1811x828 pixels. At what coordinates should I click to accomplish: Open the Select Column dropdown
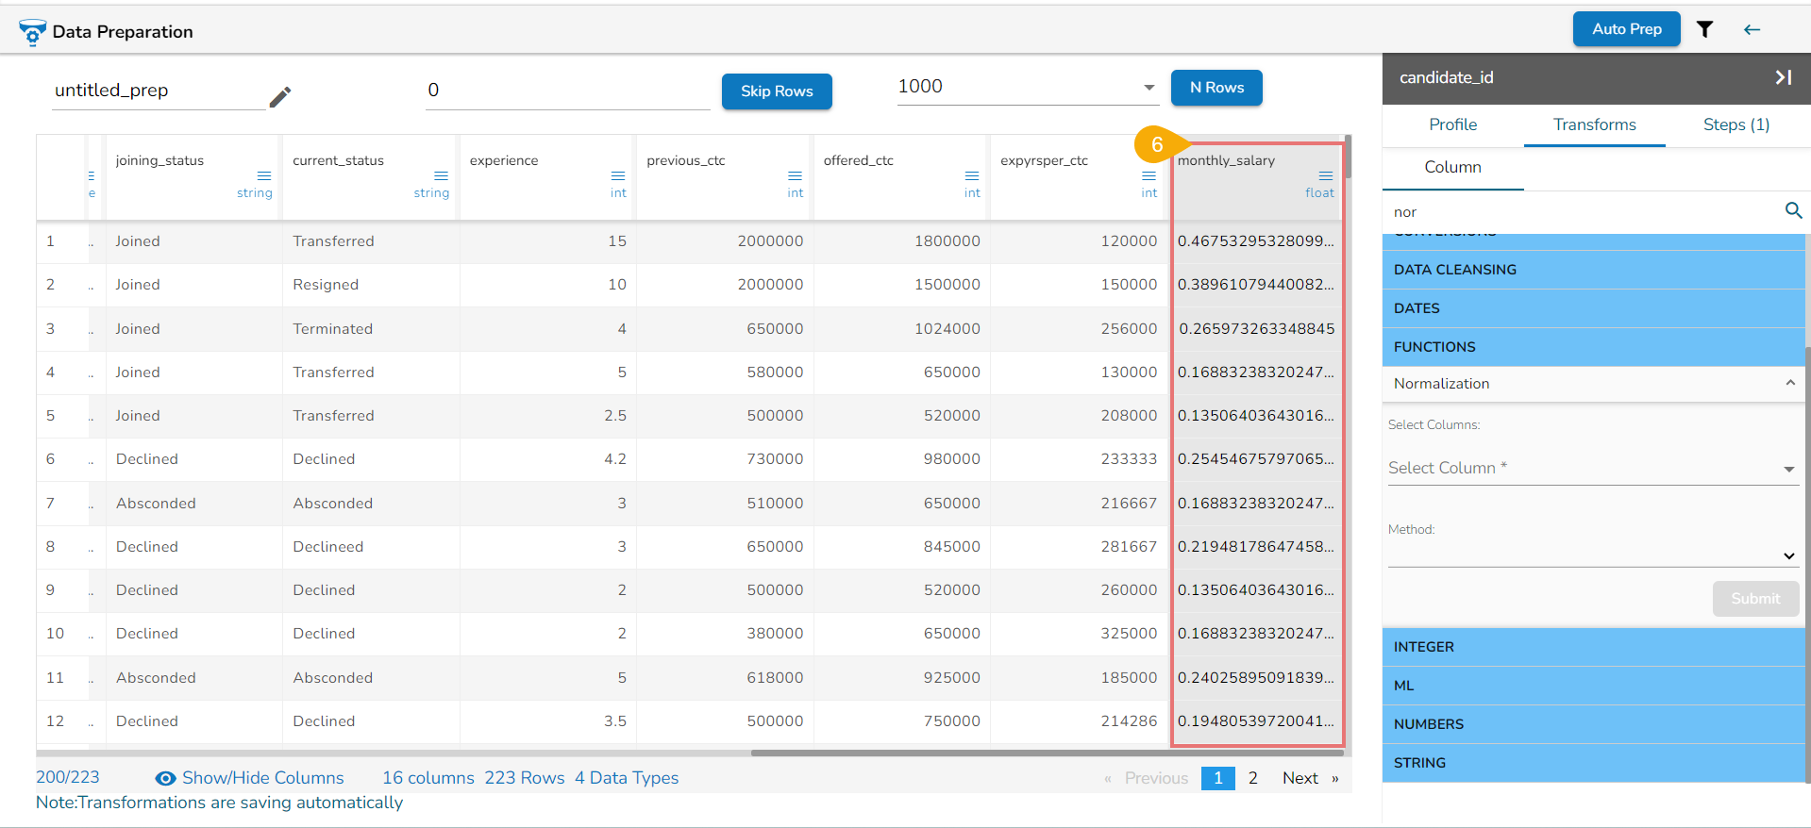[x=1592, y=468]
